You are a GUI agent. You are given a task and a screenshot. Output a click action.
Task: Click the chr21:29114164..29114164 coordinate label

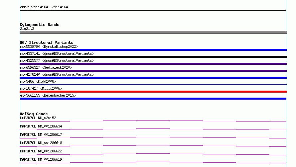coord(44,7)
